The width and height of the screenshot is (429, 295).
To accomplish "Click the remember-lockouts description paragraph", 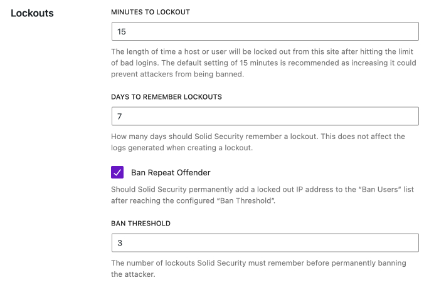I will tap(258, 142).
